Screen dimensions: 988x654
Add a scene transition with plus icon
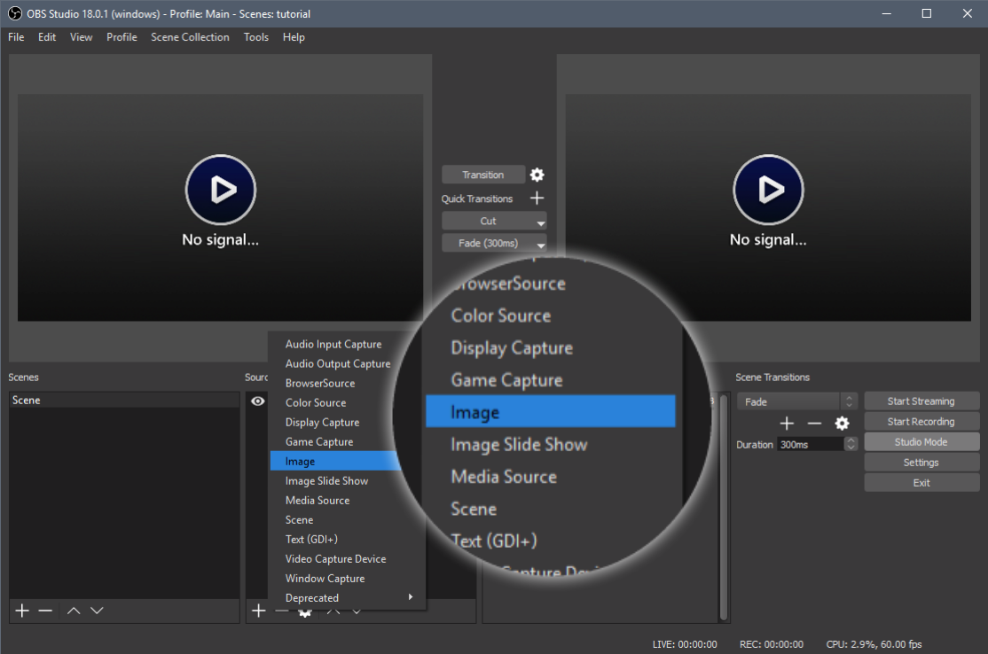point(787,423)
